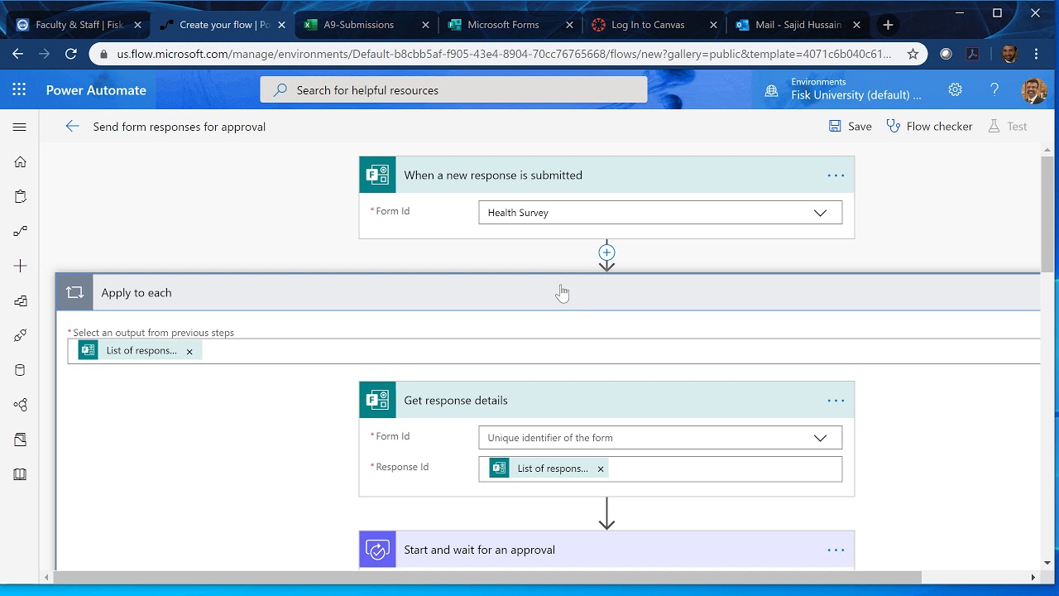Click the Forms icon on the trigger card
Screen dimensions: 1059x596
click(x=377, y=175)
